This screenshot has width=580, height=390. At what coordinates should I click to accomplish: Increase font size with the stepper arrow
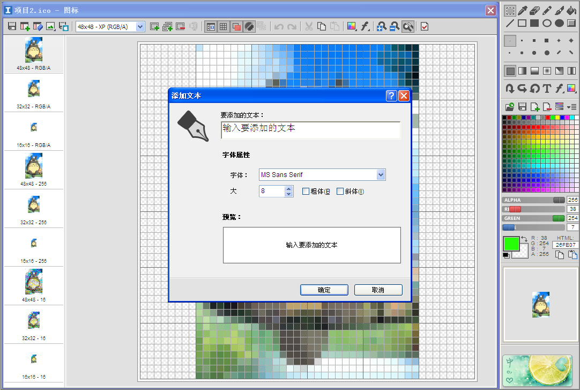289,188
